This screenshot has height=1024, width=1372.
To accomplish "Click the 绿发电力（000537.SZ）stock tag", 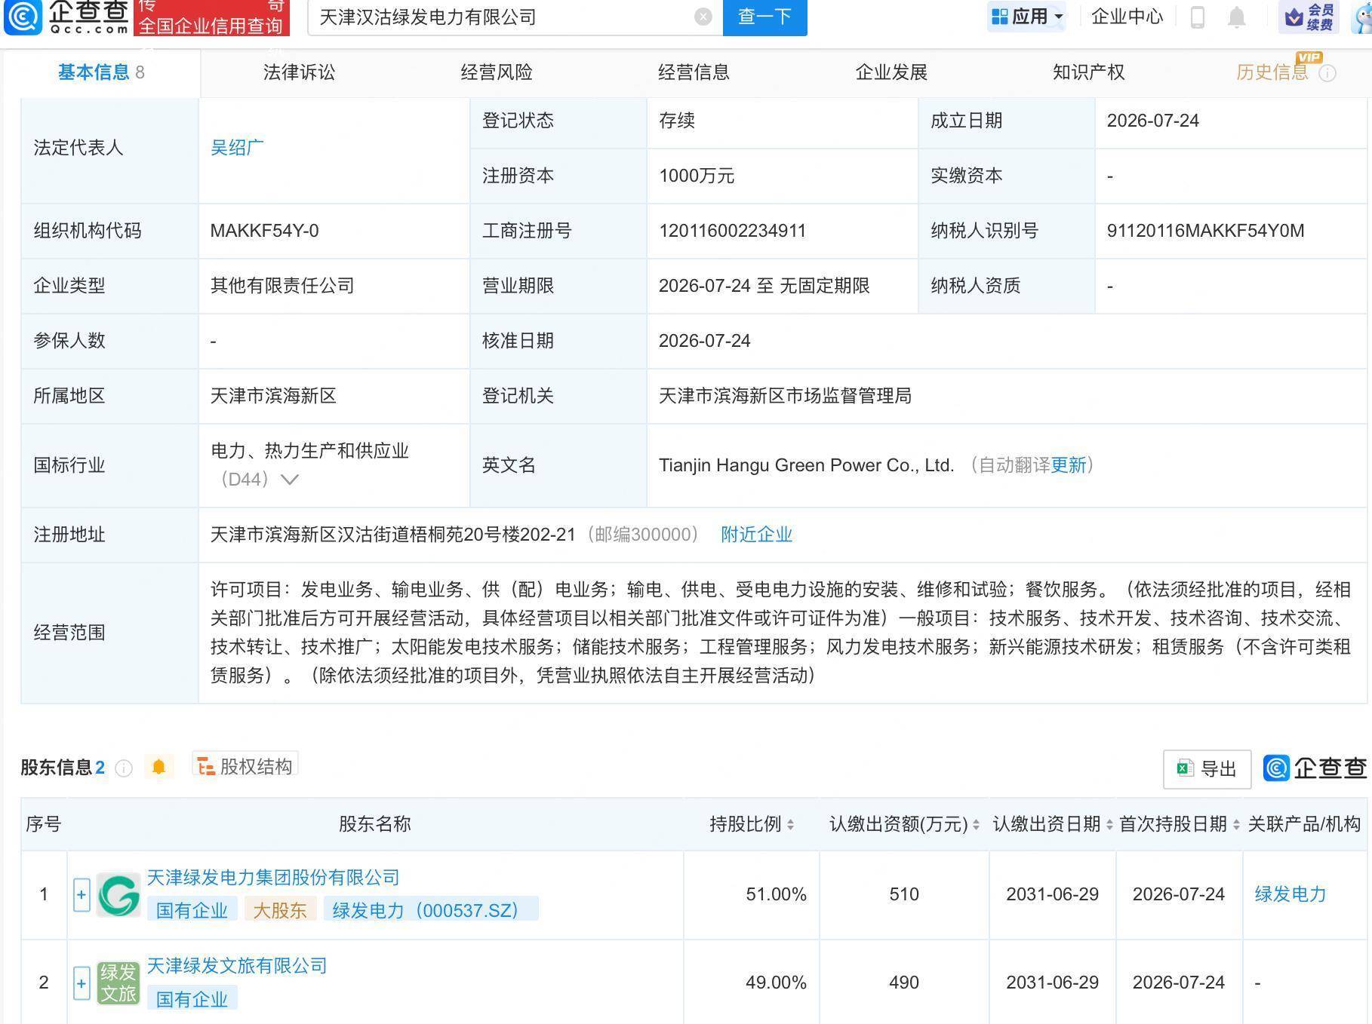I will click(430, 910).
